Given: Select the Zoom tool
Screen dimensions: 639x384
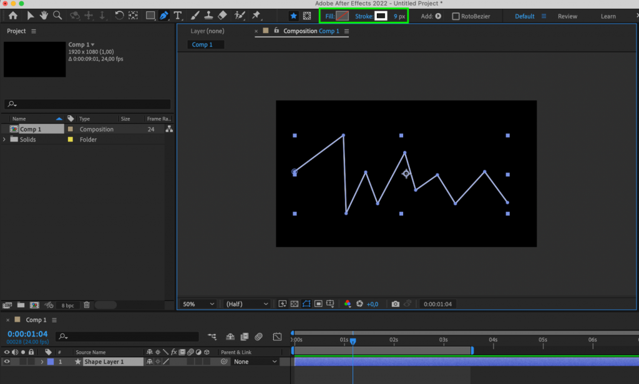Looking at the screenshot, I should click(58, 16).
